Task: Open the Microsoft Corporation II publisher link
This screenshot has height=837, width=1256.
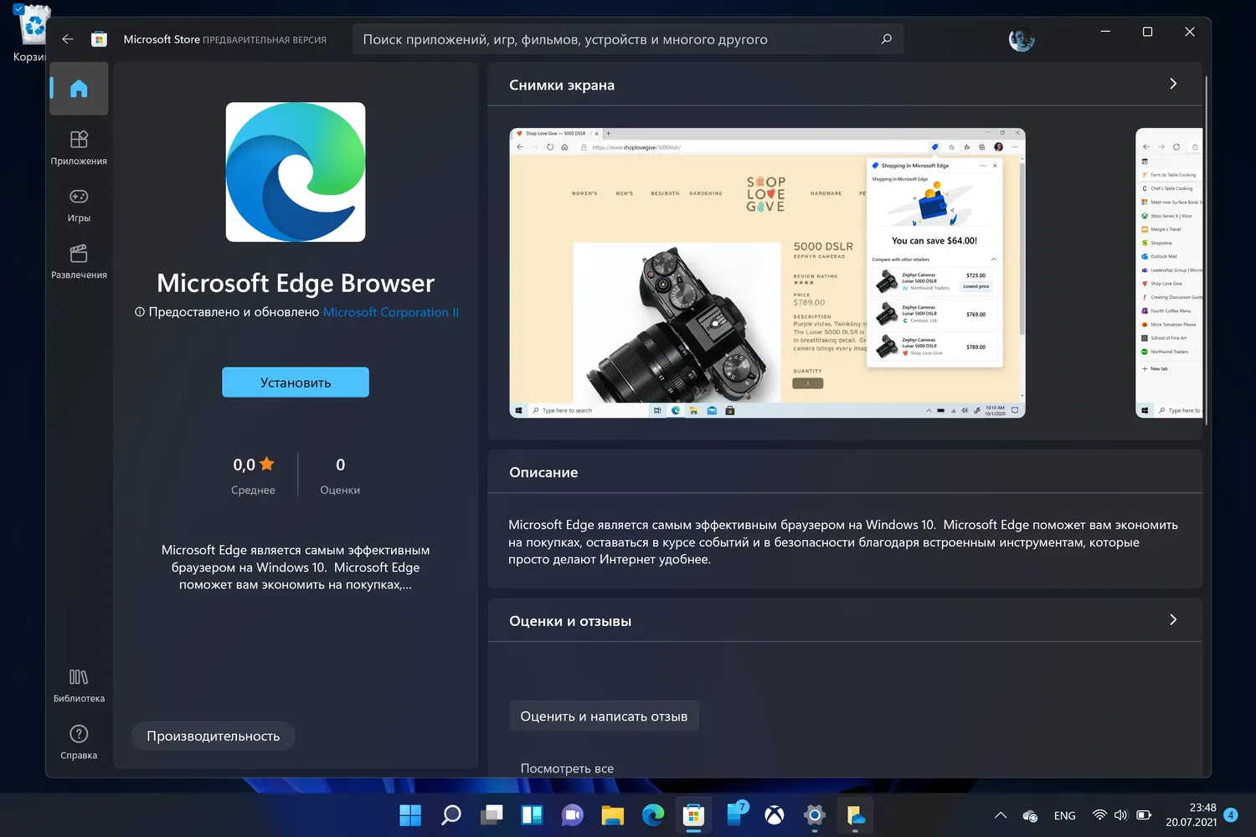Action: pyautogui.click(x=391, y=312)
